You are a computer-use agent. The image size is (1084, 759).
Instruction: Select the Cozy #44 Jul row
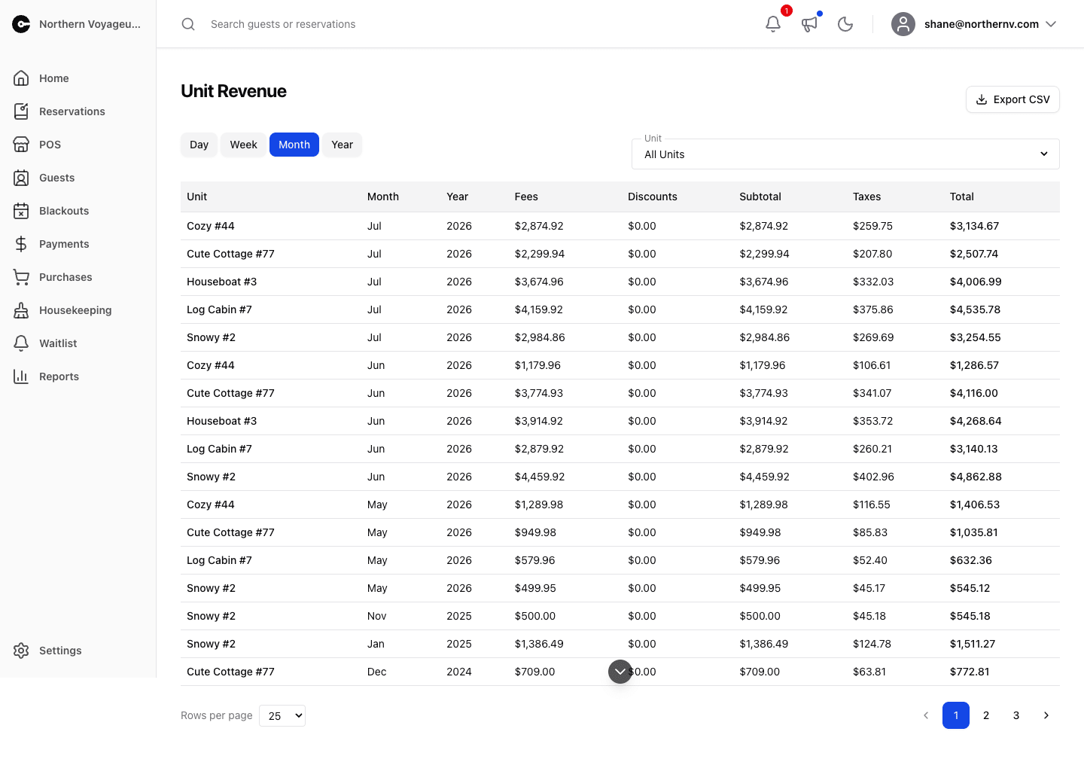coord(620,226)
